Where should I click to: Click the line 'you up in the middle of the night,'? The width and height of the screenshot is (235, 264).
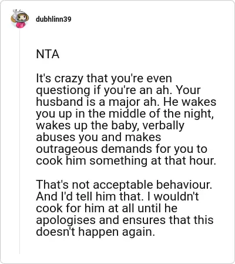(125, 114)
